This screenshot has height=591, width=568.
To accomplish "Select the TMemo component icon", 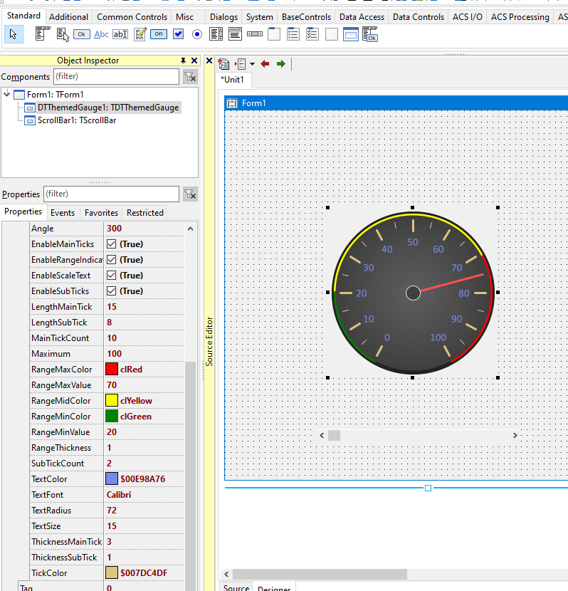I will pos(140,34).
